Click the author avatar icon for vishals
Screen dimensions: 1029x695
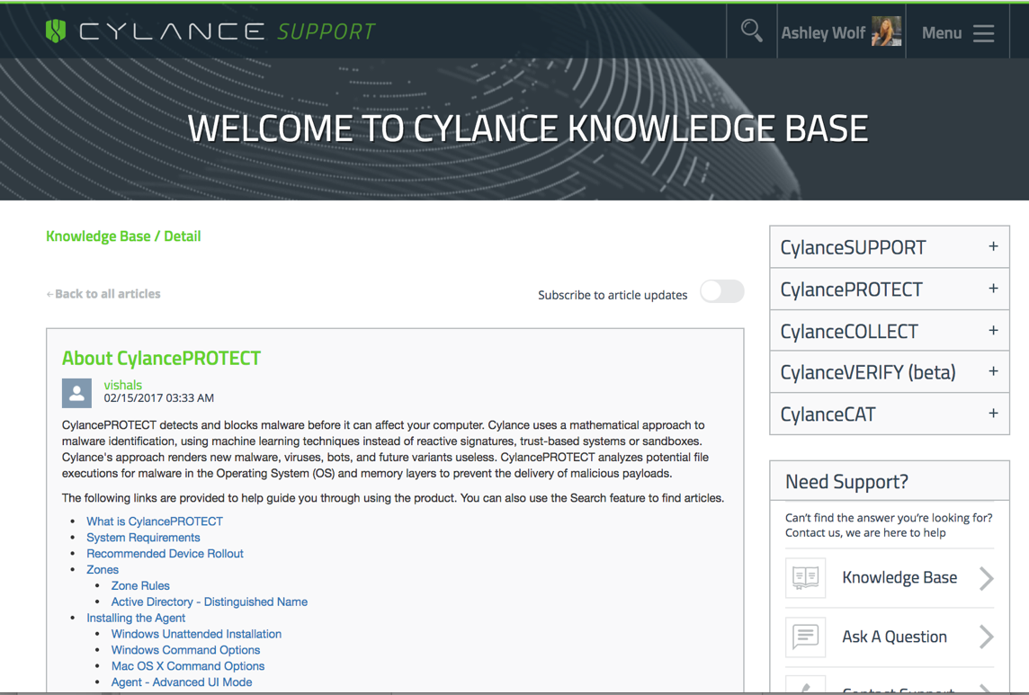(x=76, y=393)
